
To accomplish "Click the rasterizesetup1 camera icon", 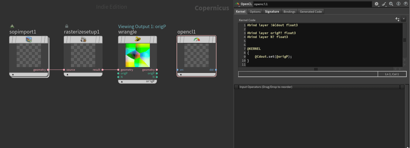I will pos(83,40).
